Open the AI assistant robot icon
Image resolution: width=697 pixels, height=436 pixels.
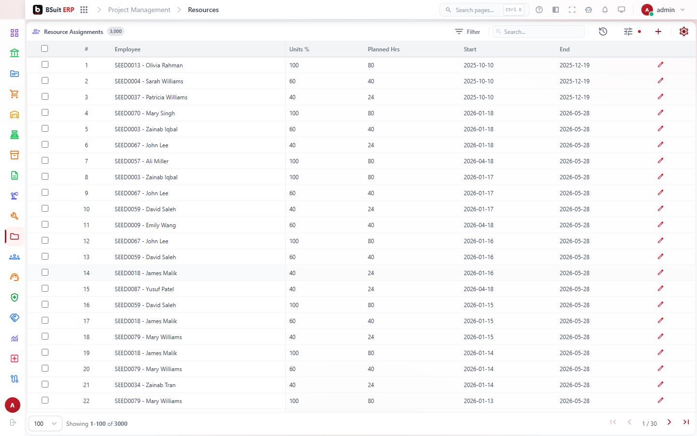click(589, 10)
